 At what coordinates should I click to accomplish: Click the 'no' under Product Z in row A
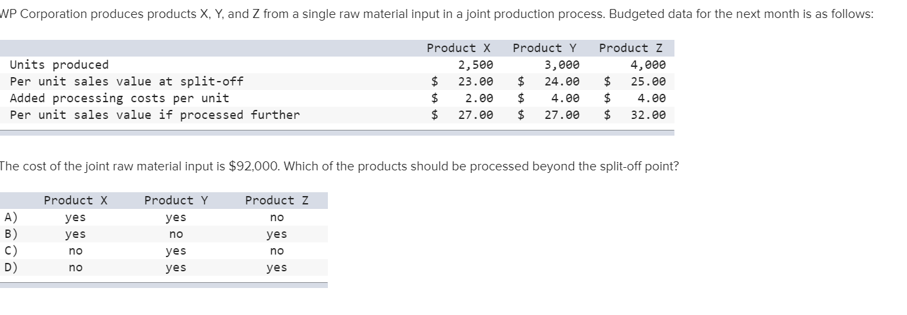tap(277, 218)
